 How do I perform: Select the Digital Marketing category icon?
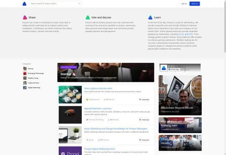click(x=25, y=88)
